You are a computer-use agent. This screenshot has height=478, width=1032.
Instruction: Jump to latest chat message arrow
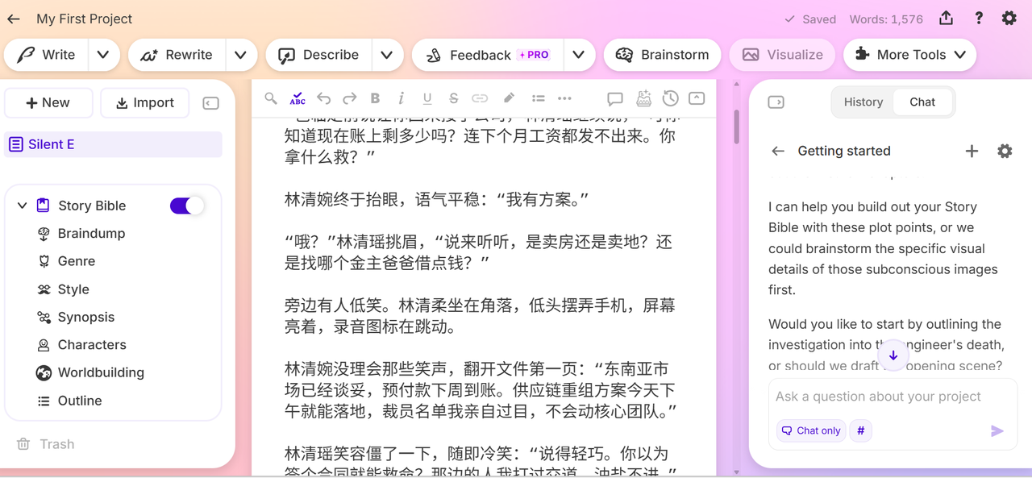[x=893, y=355]
